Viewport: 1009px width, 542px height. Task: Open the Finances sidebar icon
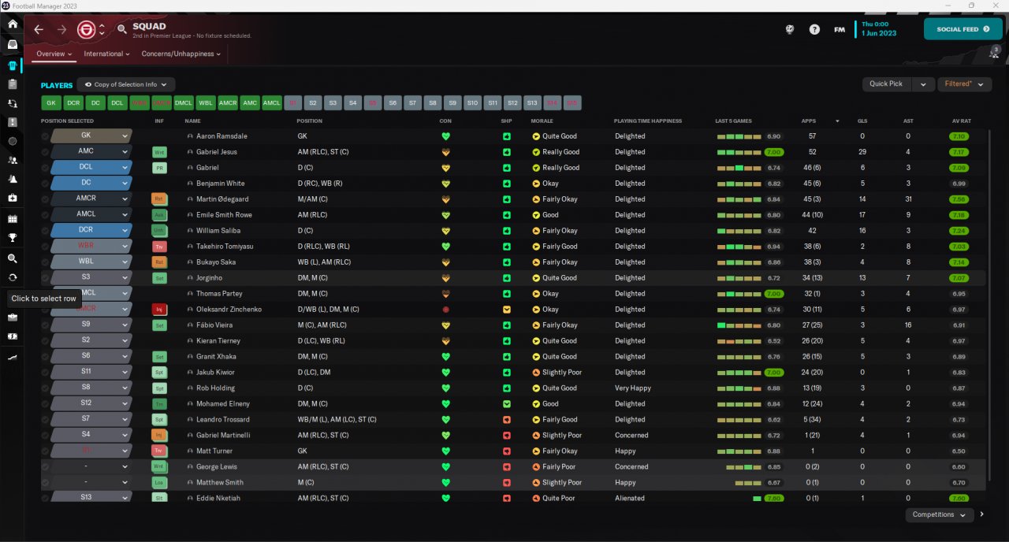(13, 336)
